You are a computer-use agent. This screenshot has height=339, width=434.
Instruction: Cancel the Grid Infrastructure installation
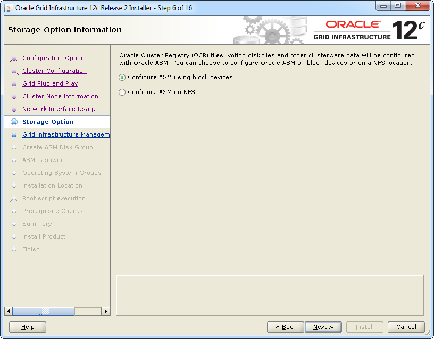406,327
